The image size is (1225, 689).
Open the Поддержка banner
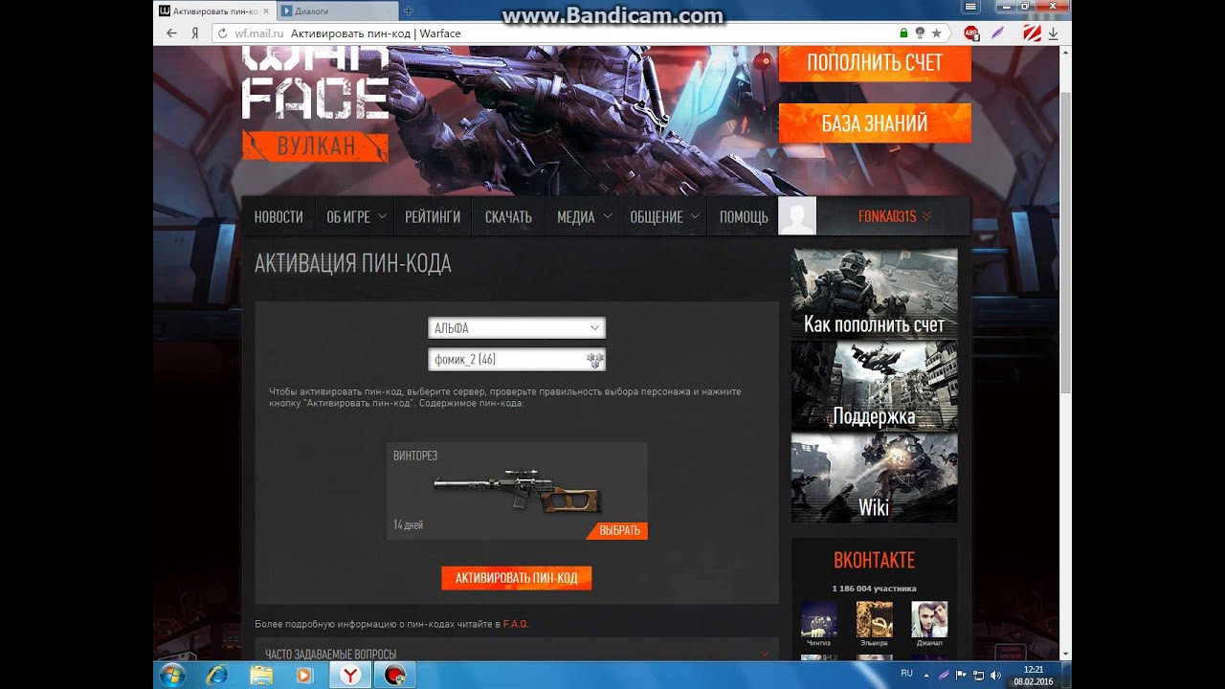(874, 387)
